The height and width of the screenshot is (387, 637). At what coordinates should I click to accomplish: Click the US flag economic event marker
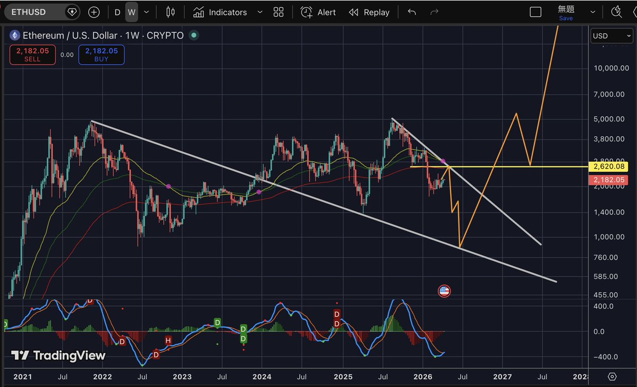coord(444,291)
